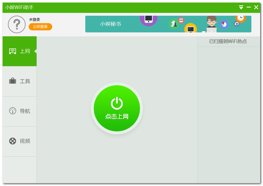The image size is (263, 186).
Task: Select the 上网 WiFi sidebar icon
Action: pyautogui.click(x=12, y=51)
